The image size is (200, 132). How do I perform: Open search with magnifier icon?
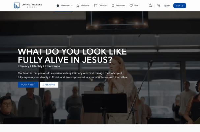pos(150,6)
